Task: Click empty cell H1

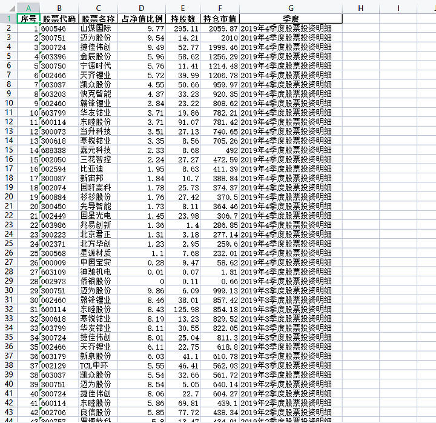Action: tap(361, 19)
